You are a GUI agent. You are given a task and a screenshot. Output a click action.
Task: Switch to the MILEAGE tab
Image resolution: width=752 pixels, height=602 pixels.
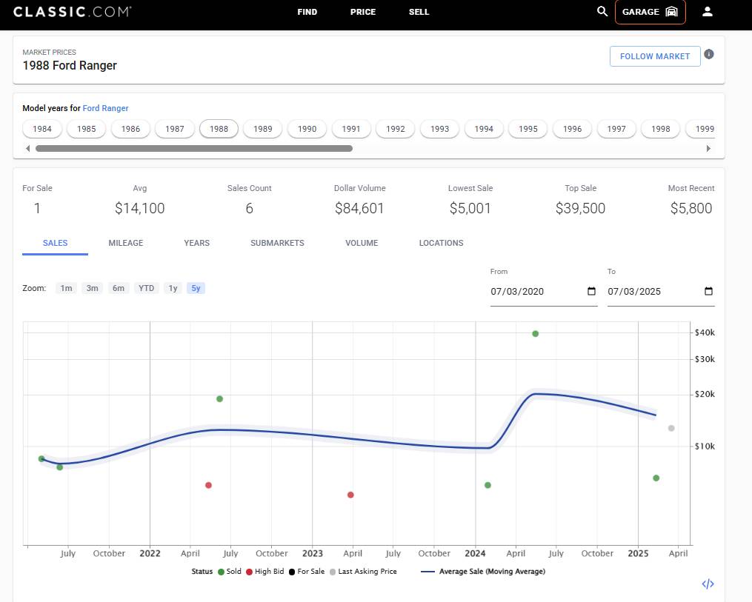pos(125,243)
